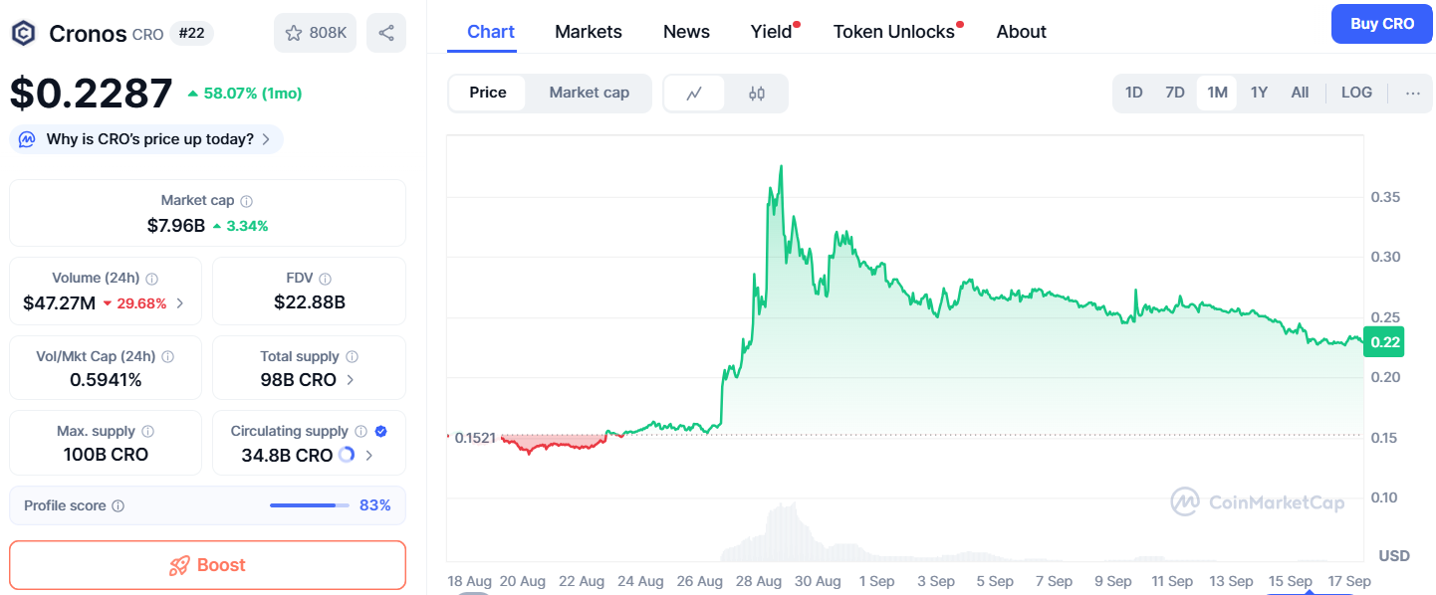The width and height of the screenshot is (1436, 595).
Task: Set chart range to 1Y
Action: pos(1259,93)
